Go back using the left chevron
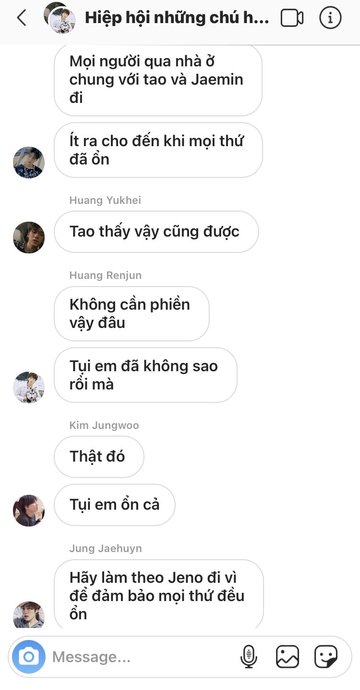Screen dimensions: 360x690 point(21,18)
